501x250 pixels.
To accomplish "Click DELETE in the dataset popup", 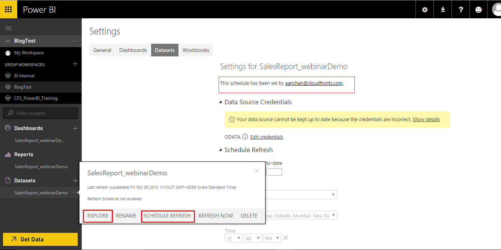I will click(x=249, y=216).
